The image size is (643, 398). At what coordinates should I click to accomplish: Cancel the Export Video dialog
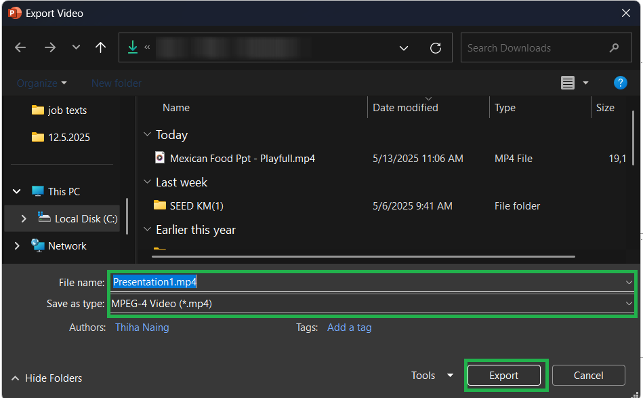pos(589,376)
